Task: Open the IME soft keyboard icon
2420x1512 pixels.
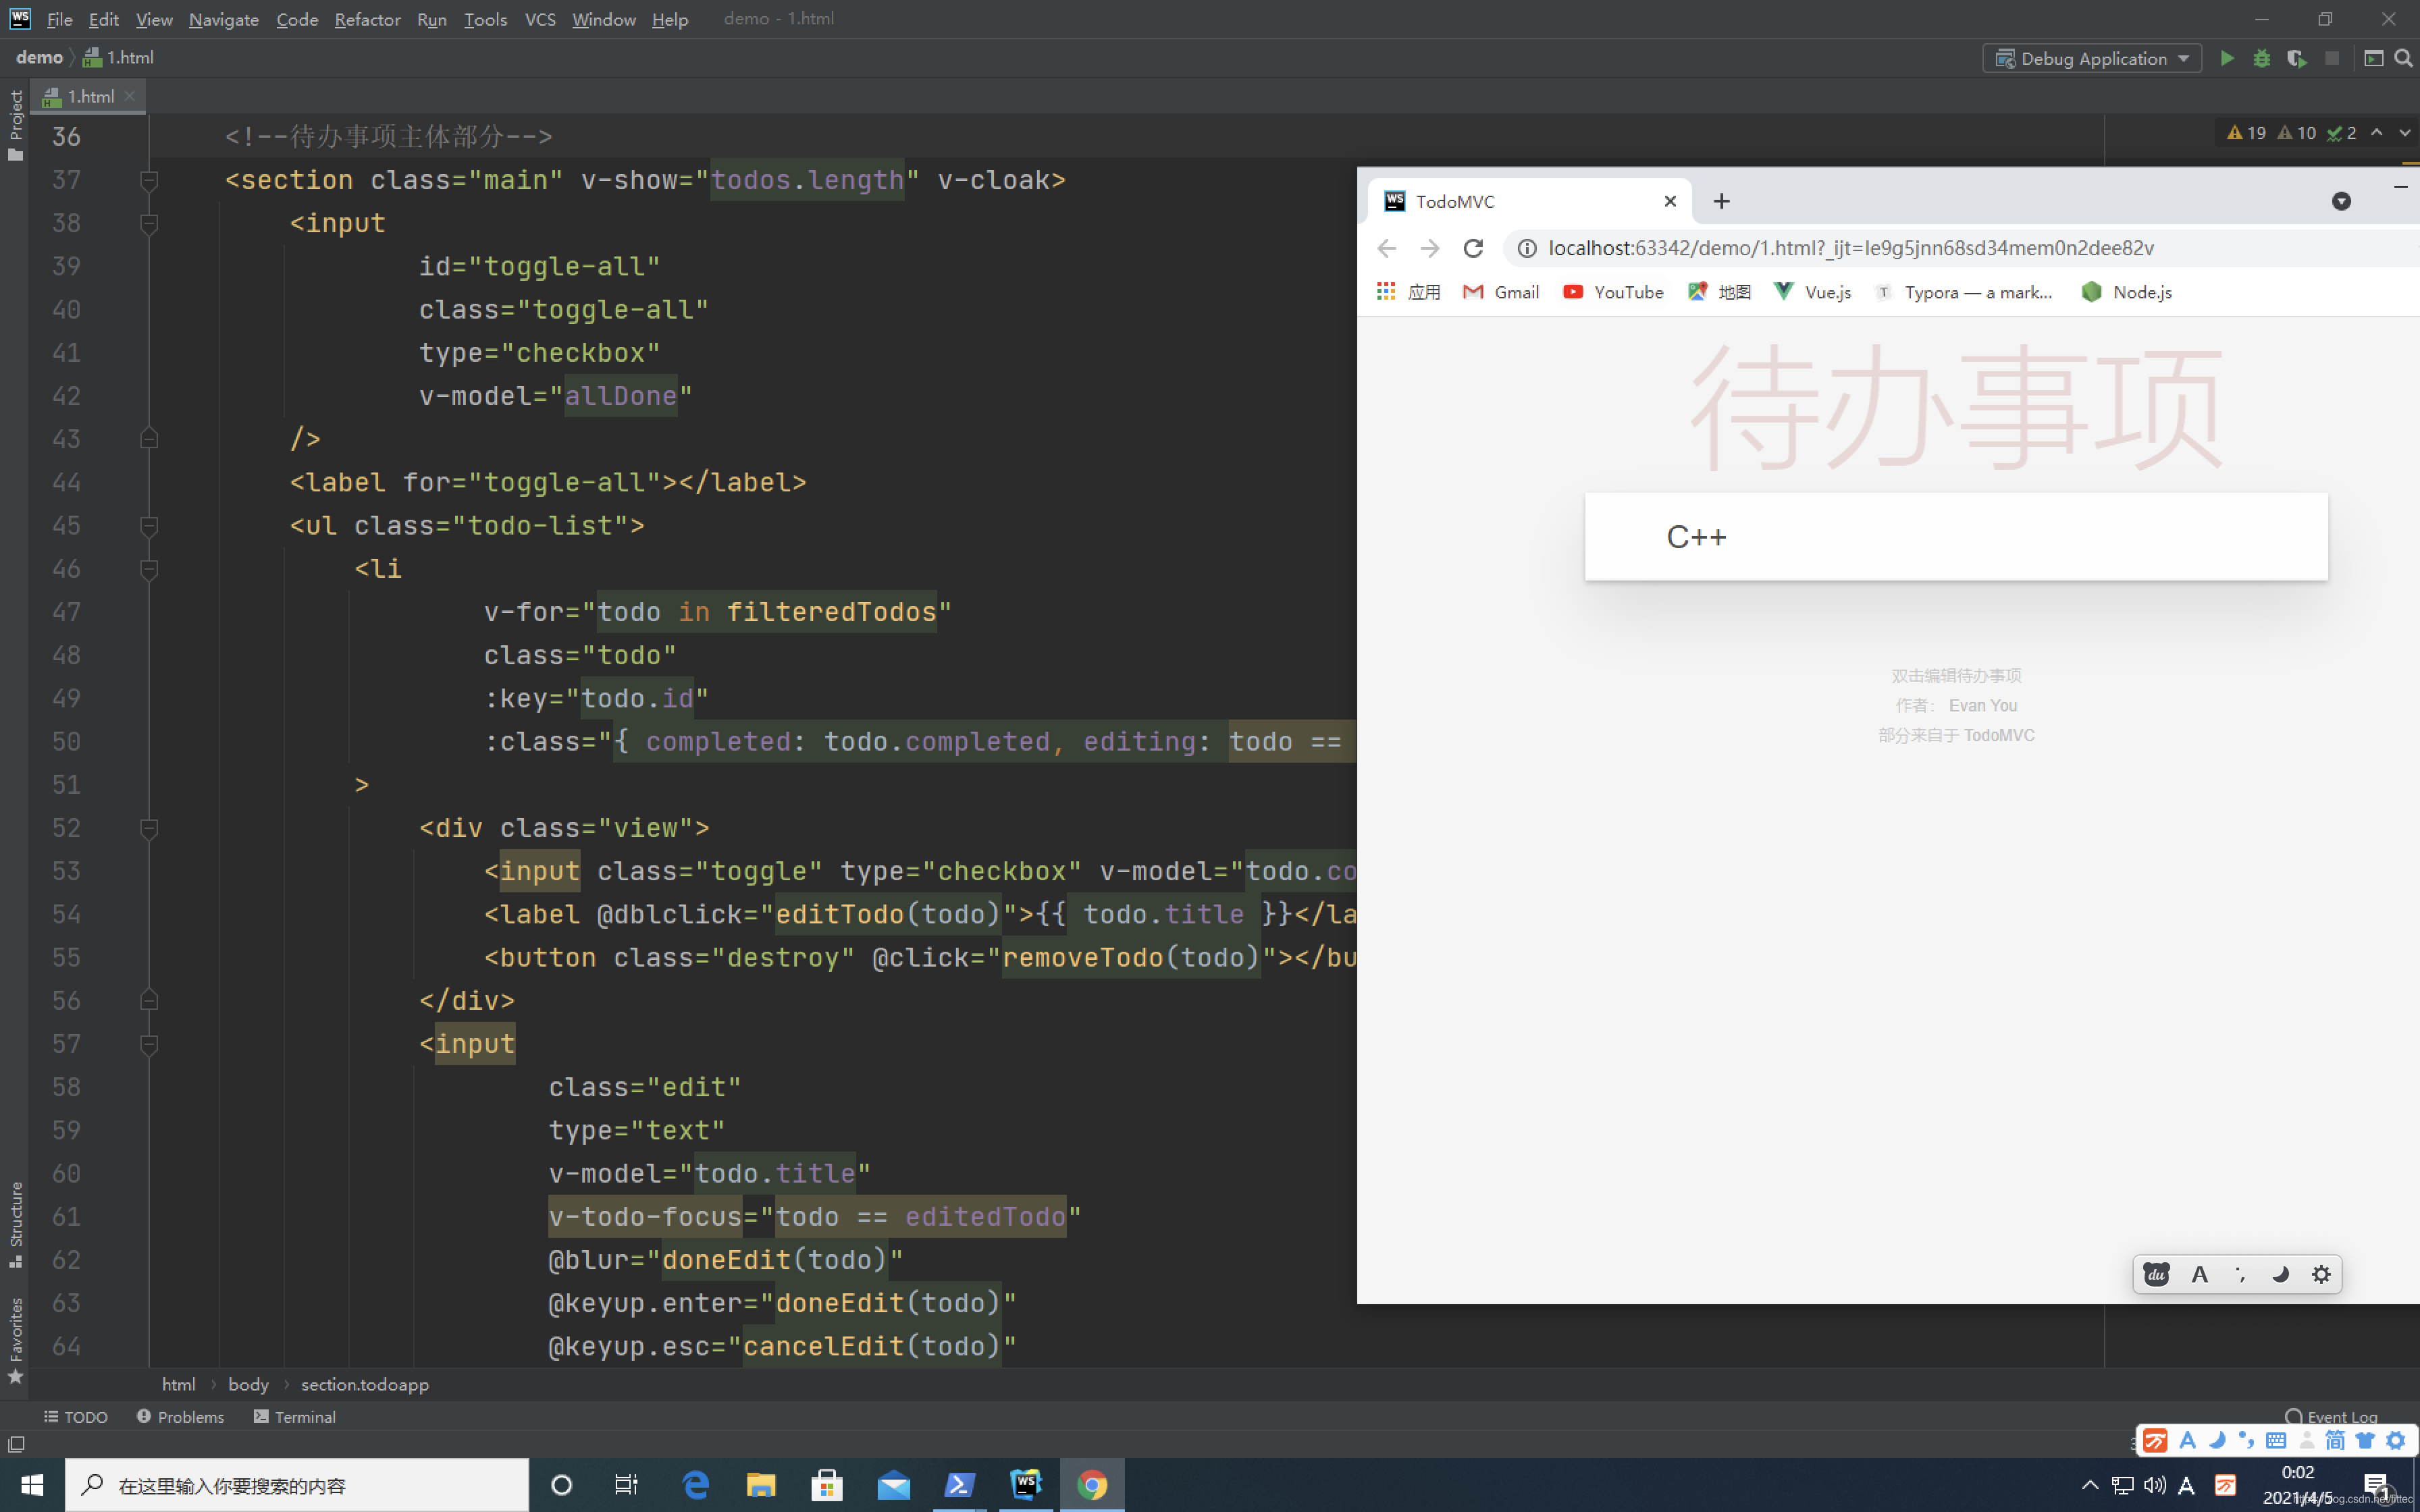Action: (x=2276, y=1440)
